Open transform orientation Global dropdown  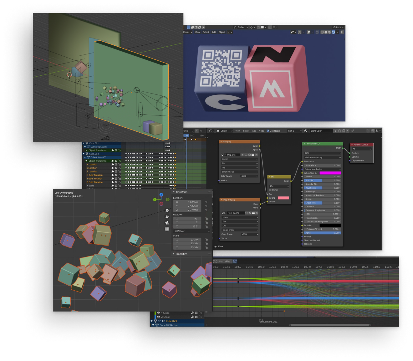tap(241, 27)
